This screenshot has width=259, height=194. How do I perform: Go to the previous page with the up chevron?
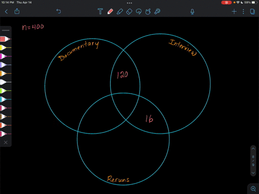coord(253,149)
